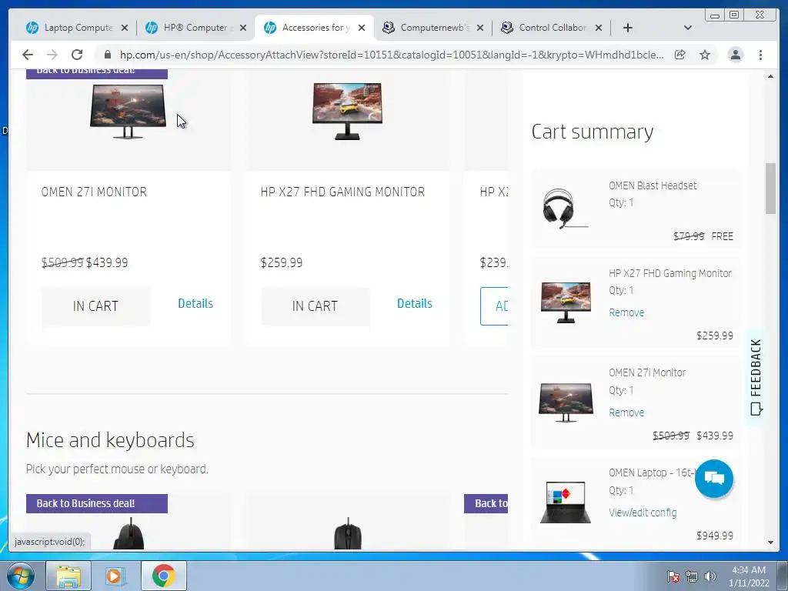Screen dimensions: 788x591
Task: Open Windows Explorer from the taskbar
Action: (68, 576)
